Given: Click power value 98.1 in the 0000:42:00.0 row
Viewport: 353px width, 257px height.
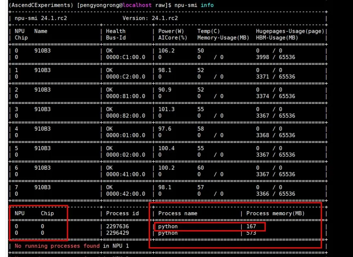Looking at the screenshot, I should (165, 187).
